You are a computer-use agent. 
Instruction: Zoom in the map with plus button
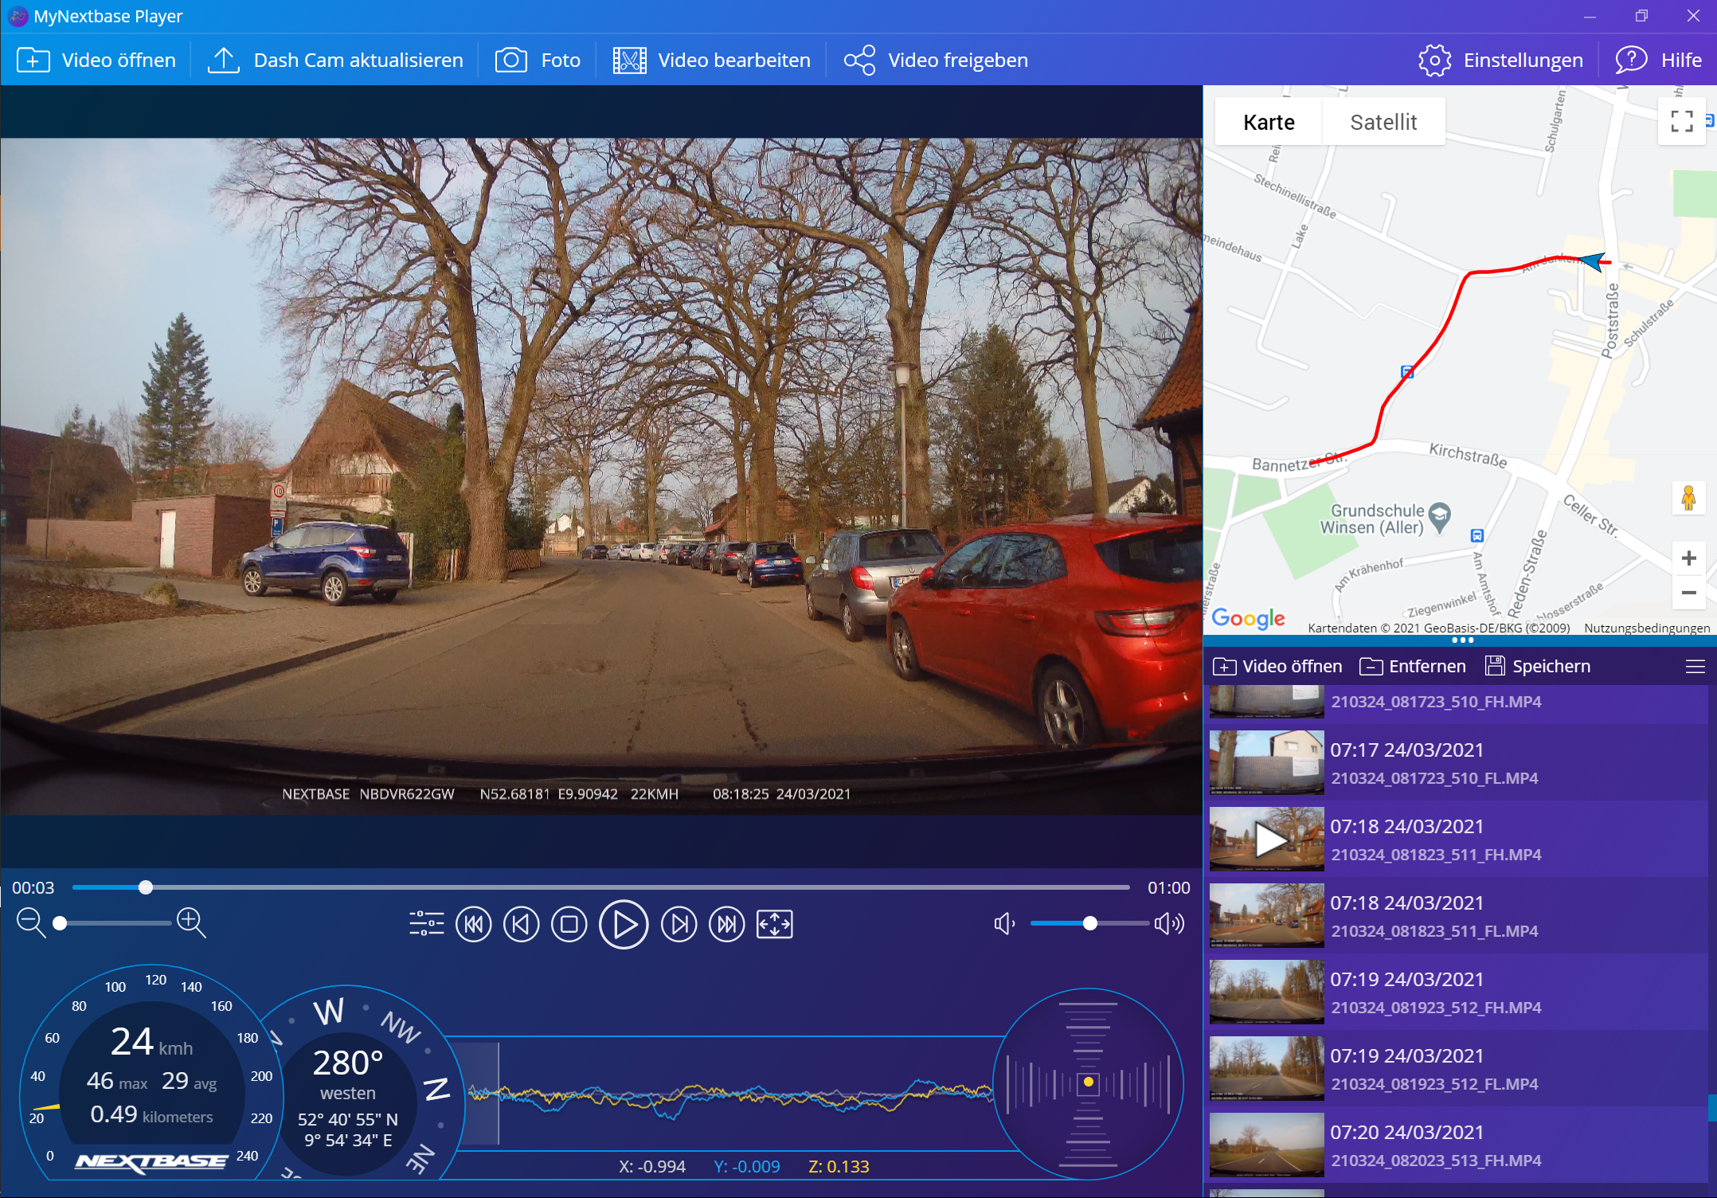click(x=1688, y=558)
